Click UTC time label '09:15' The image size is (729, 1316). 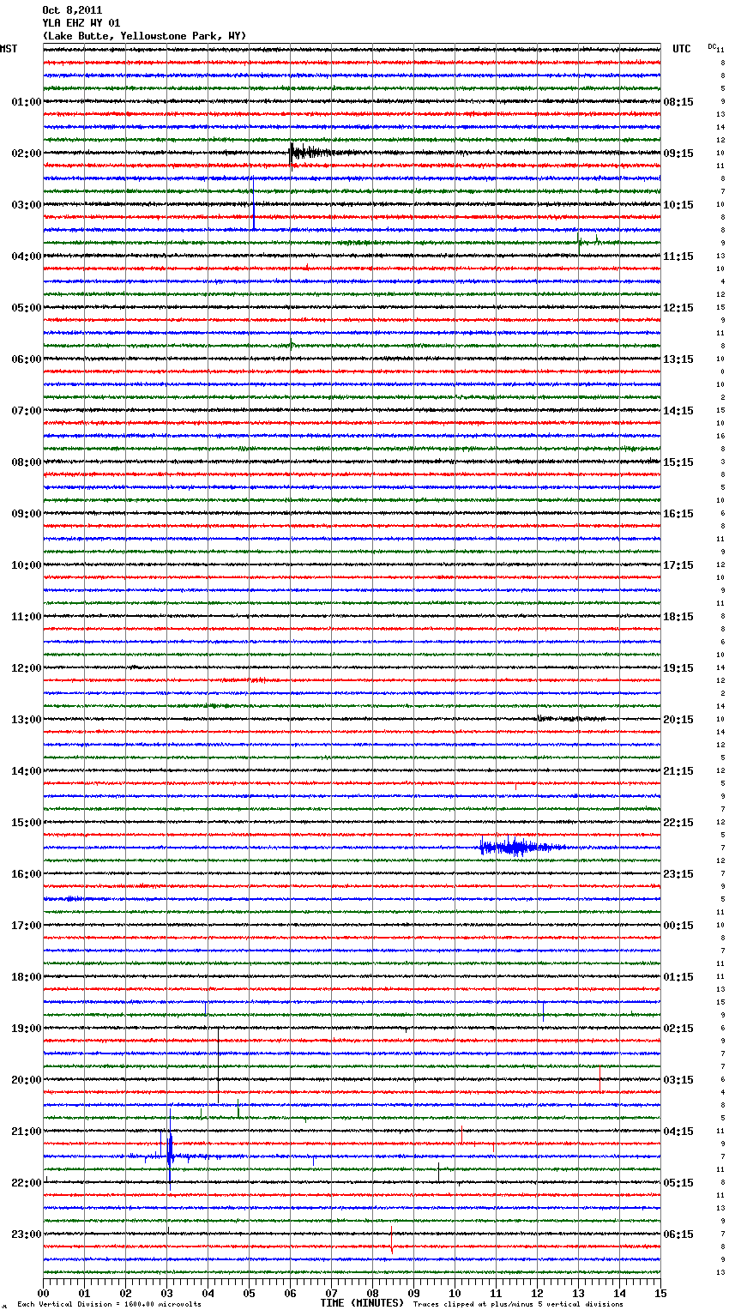[678, 154]
